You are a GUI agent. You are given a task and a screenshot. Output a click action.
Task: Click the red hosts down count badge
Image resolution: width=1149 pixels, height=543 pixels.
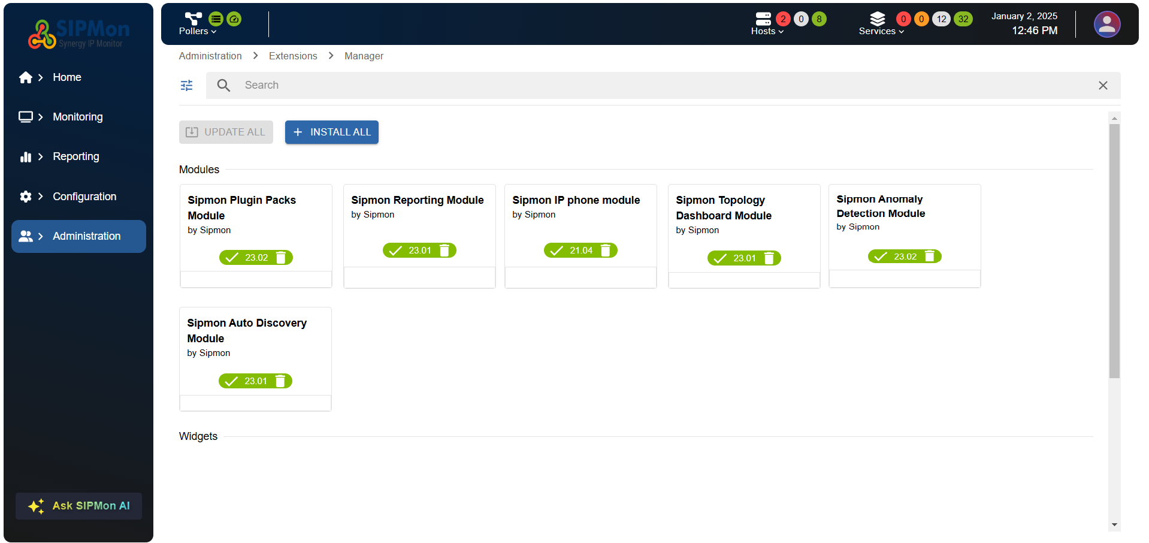pyautogui.click(x=783, y=19)
